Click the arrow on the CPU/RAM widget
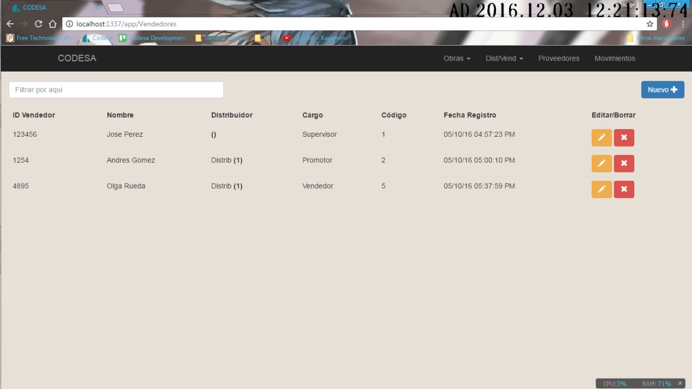 tap(679, 384)
